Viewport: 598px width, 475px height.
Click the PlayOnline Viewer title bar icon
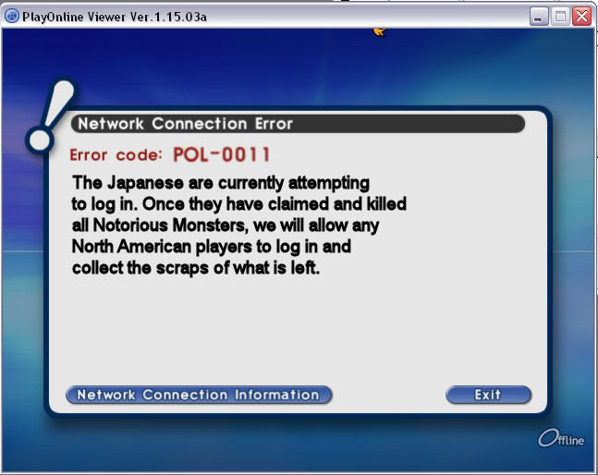[12, 17]
